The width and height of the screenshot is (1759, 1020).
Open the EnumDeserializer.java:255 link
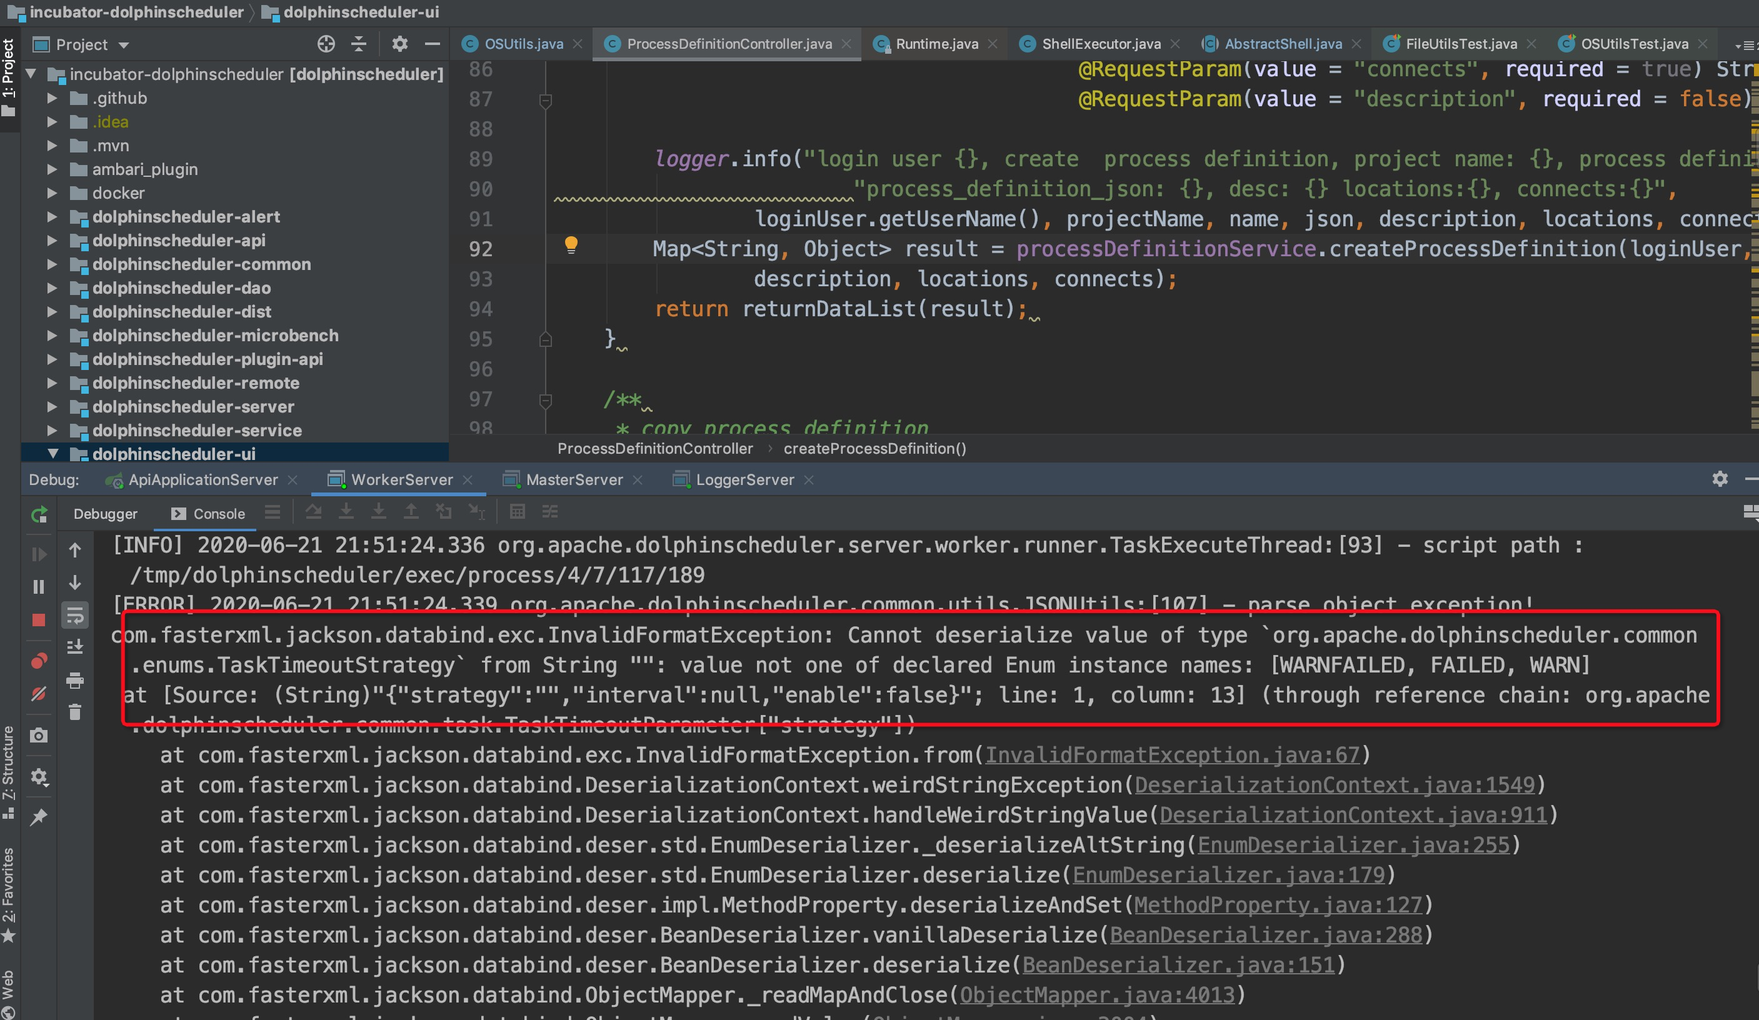click(x=1353, y=845)
